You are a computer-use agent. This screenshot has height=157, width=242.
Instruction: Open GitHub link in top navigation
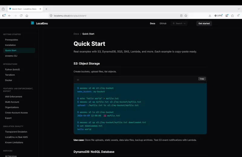coord(163,24)
